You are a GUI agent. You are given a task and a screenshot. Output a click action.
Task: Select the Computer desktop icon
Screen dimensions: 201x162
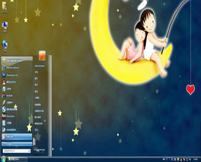[x=5, y=27]
